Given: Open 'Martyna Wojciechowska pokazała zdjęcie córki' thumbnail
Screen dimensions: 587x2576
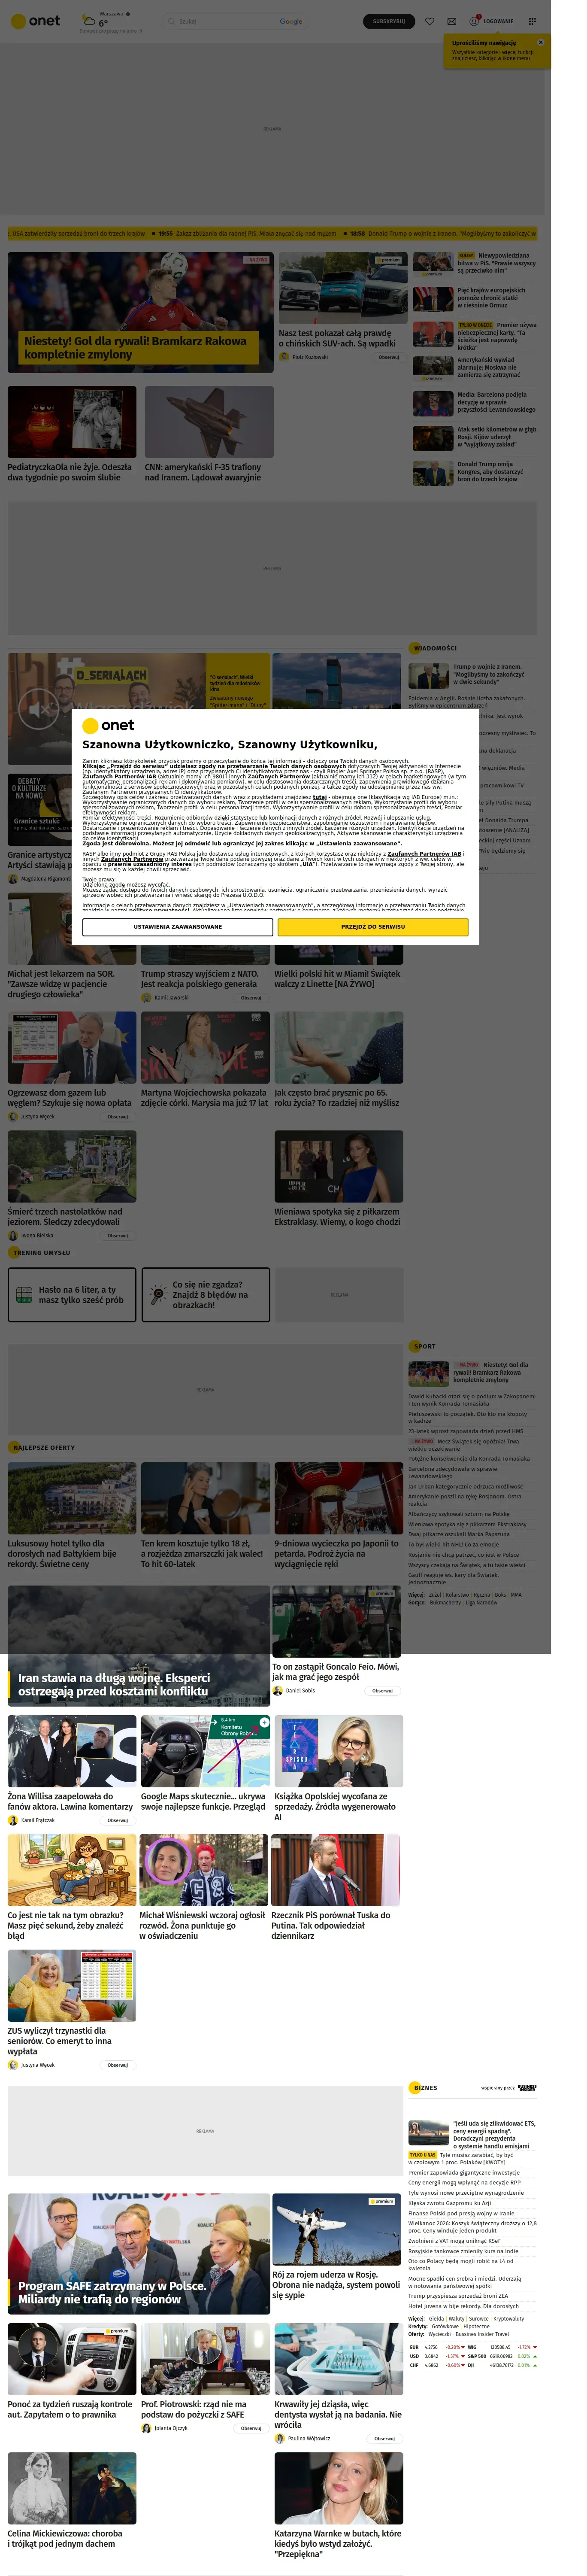Looking at the screenshot, I should coord(205,1047).
